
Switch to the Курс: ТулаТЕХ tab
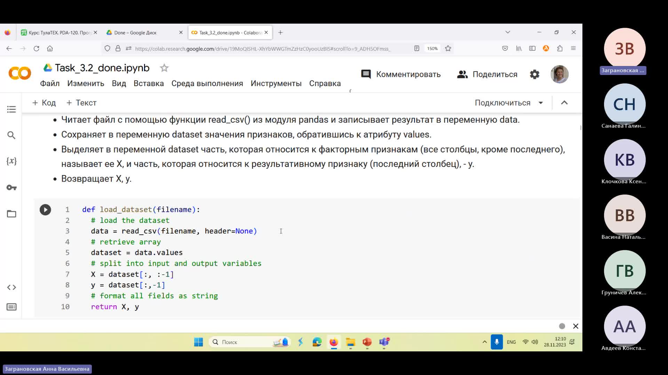coord(59,33)
